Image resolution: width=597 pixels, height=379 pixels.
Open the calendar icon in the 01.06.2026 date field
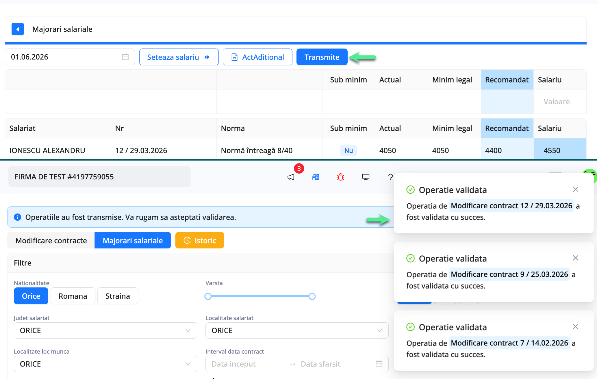(x=125, y=57)
